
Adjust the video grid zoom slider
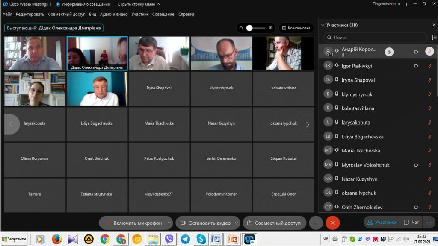[x=250, y=28]
